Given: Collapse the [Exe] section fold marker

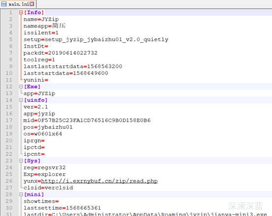Looking at the screenshot, I should tap(21, 86).
